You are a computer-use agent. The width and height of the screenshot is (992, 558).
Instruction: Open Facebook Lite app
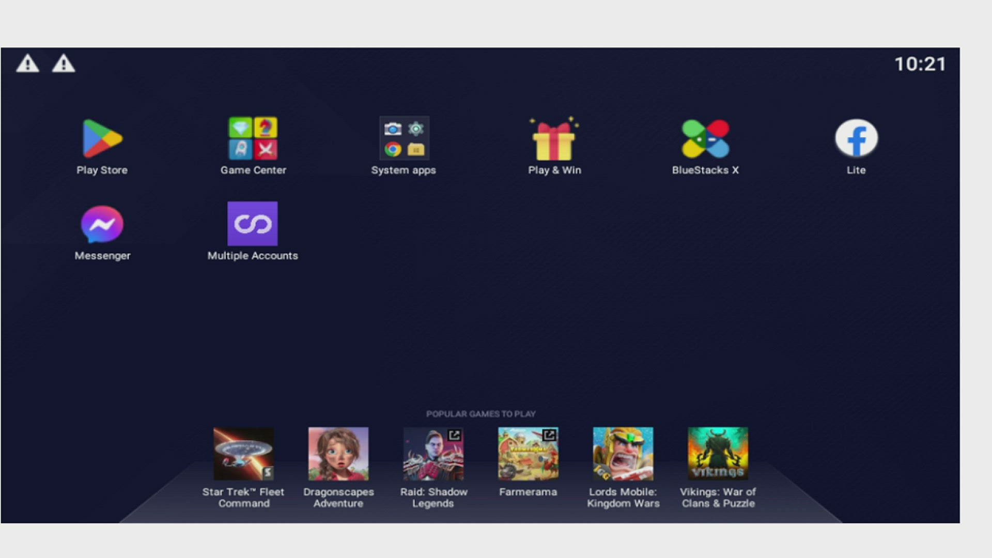[856, 138]
